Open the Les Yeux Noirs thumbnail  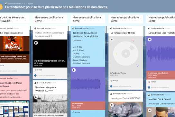click(14, 44)
